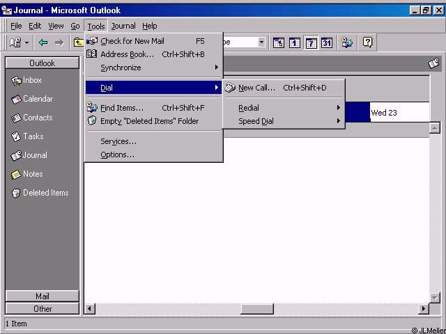Click the vertical scrollbar down arrow

click(x=434, y=298)
